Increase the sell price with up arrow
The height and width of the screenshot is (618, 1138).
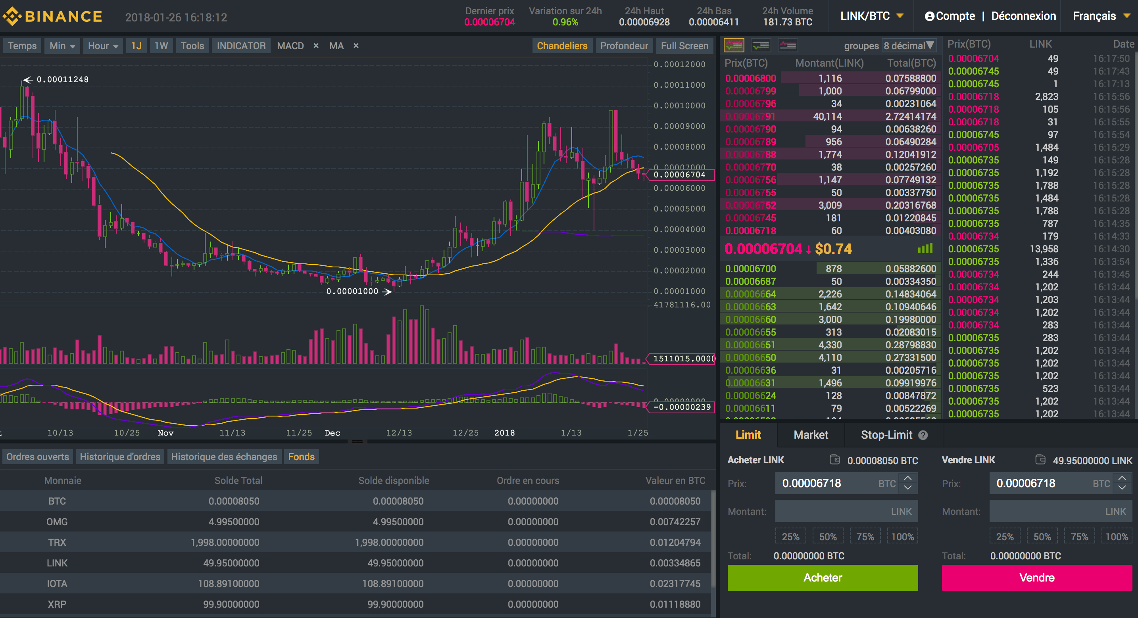1122,478
